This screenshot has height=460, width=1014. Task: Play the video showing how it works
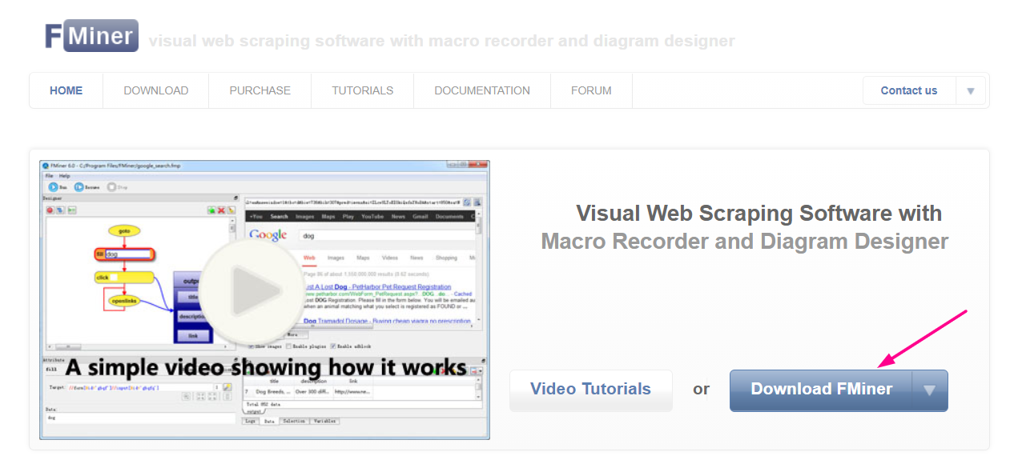click(x=253, y=292)
